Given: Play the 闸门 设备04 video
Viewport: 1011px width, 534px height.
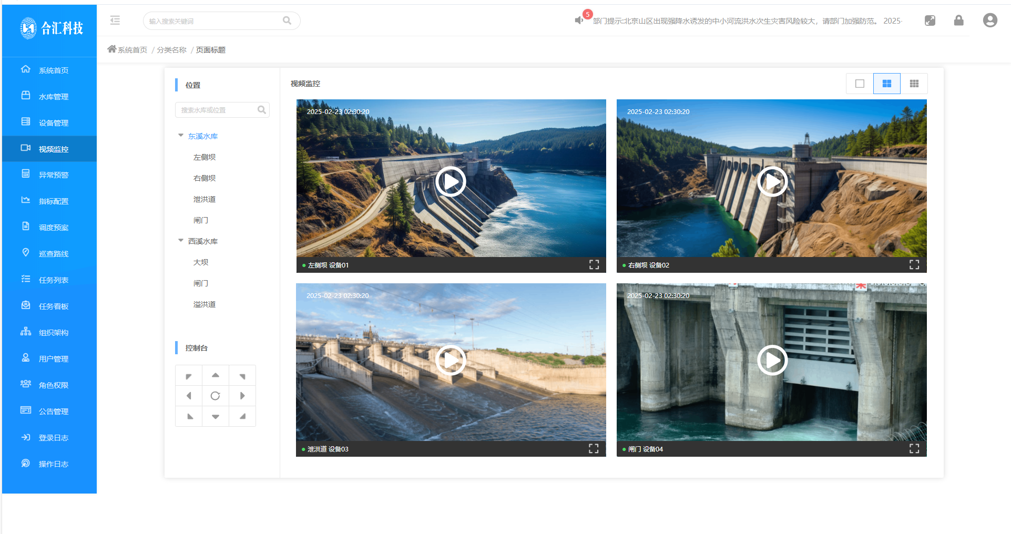Looking at the screenshot, I should [772, 361].
